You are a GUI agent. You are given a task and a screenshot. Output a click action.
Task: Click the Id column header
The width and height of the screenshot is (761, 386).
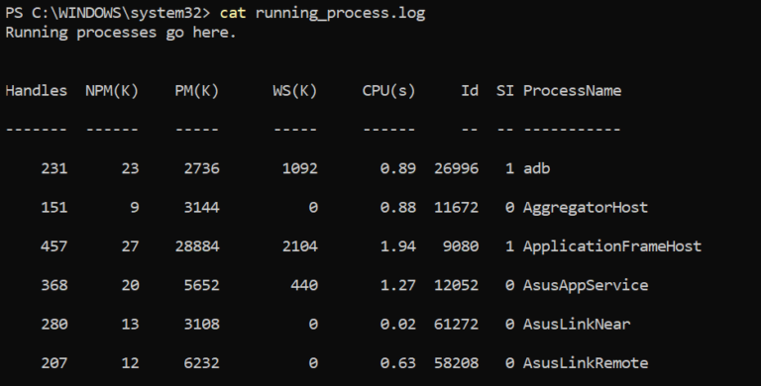pos(470,91)
